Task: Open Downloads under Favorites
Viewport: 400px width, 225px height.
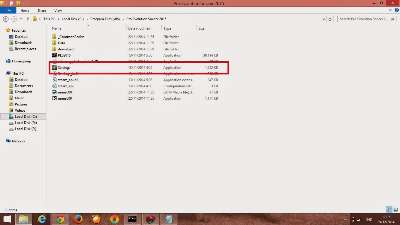Action: [23, 43]
